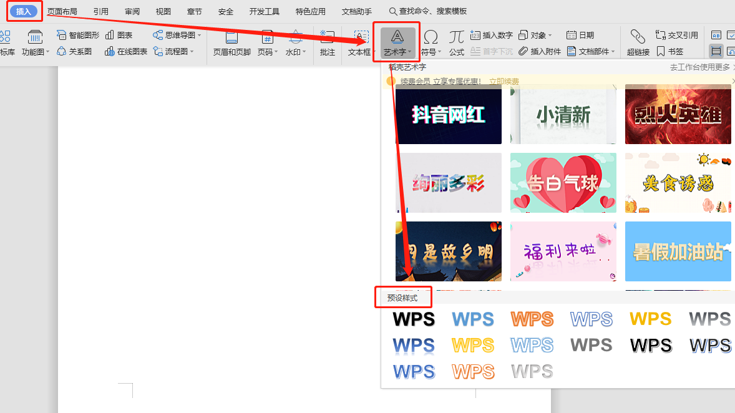735x413 pixels.
Task: Open the 特色应用 tab
Action: point(310,11)
